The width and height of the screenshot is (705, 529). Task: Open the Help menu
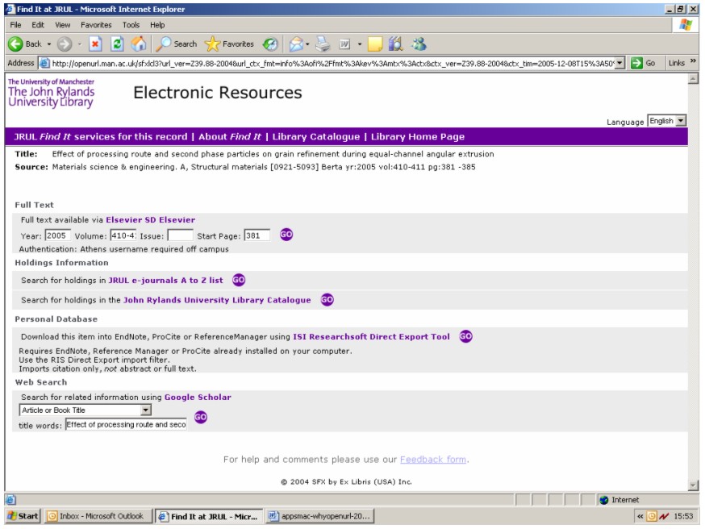point(157,25)
